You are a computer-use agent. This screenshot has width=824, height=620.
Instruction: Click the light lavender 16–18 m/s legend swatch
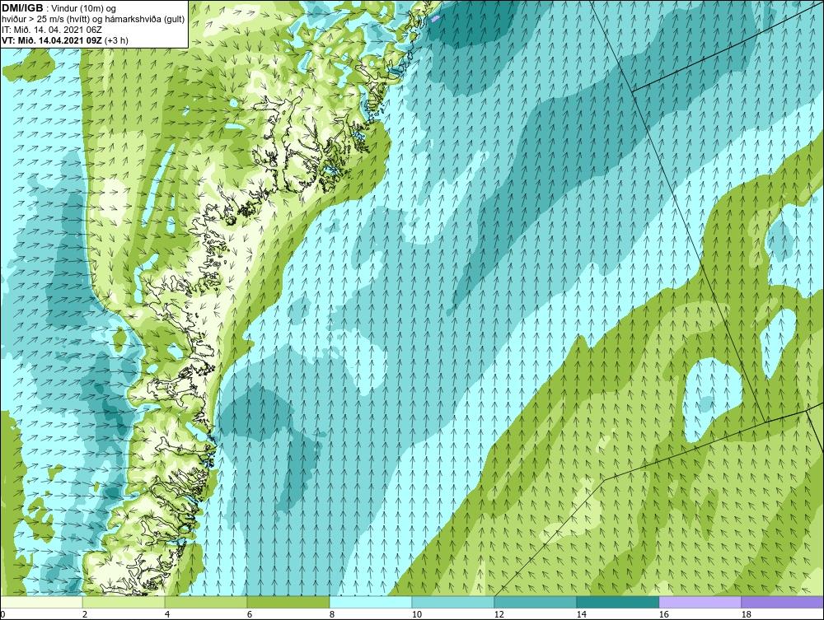(x=700, y=602)
